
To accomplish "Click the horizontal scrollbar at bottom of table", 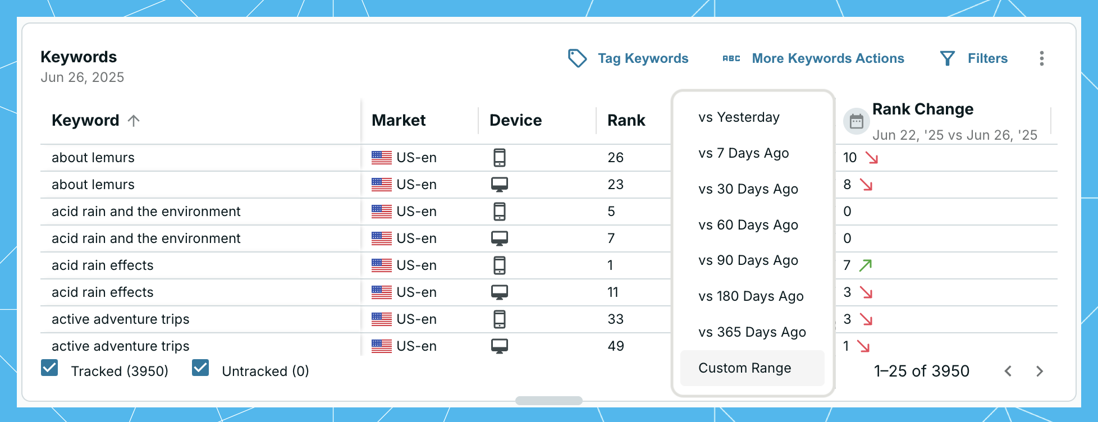I will click(x=548, y=401).
